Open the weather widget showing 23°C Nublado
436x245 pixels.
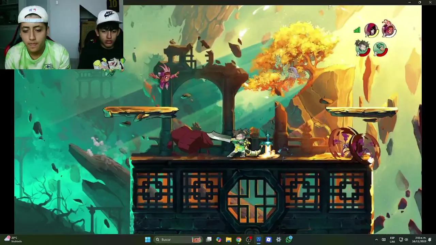tap(13, 240)
